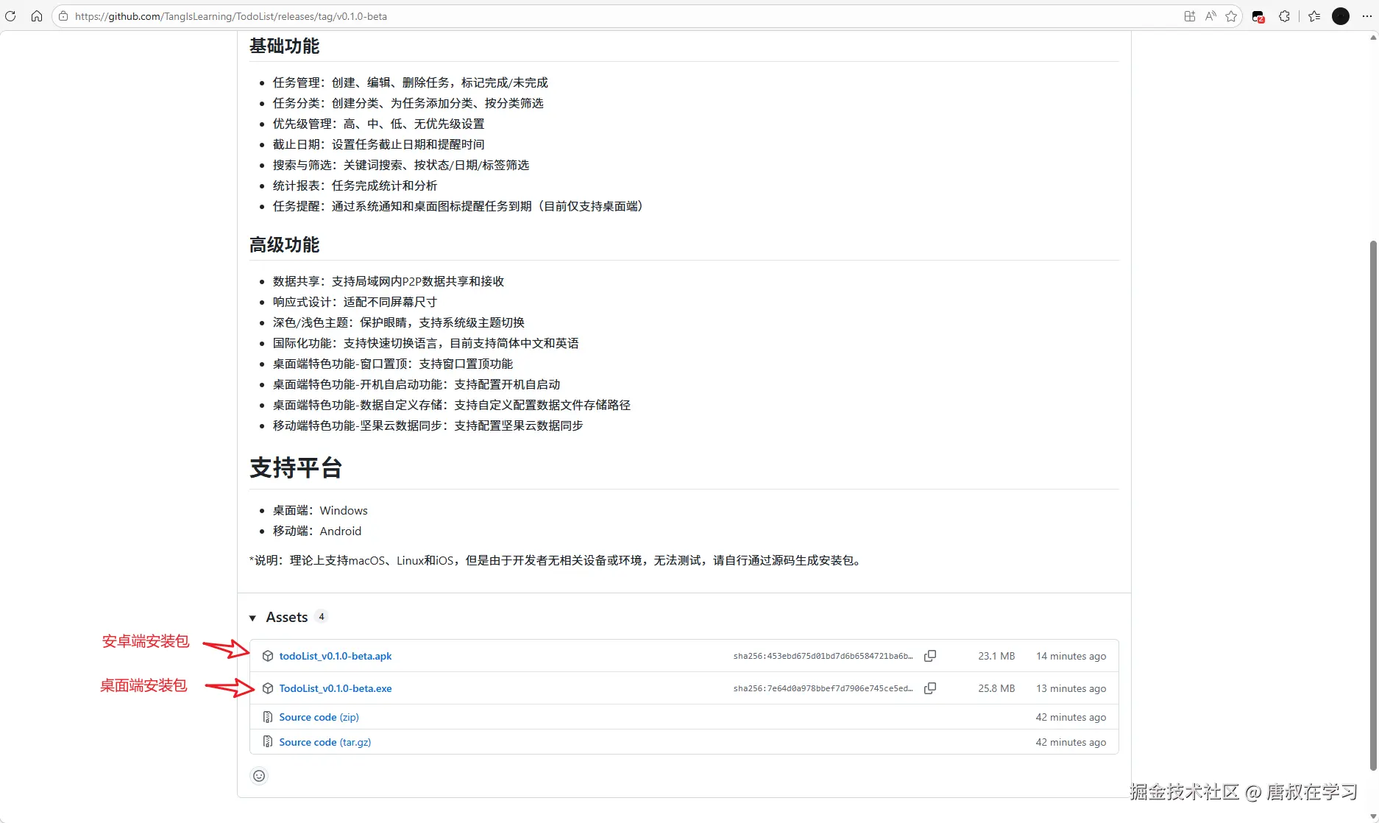The width and height of the screenshot is (1379, 823).
Task: Open the Favorites list panel
Action: (1314, 16)
